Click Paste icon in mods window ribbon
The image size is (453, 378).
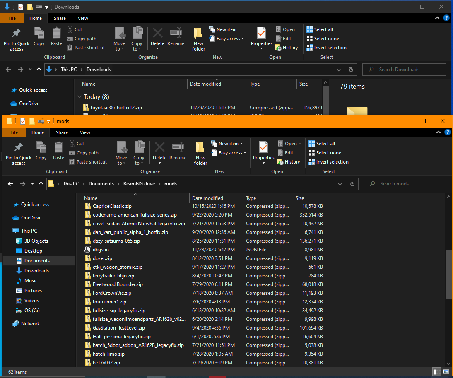coord(58,150)
